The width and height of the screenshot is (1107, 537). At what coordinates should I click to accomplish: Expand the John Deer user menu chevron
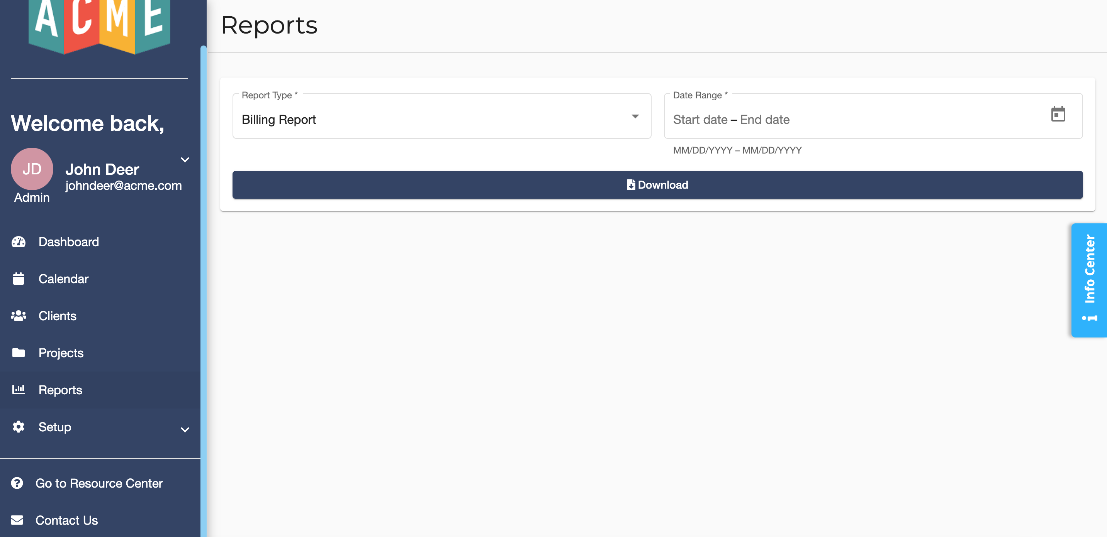(185, 160)
